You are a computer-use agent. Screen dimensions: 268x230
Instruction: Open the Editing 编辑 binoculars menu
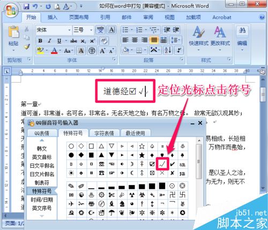242,38
